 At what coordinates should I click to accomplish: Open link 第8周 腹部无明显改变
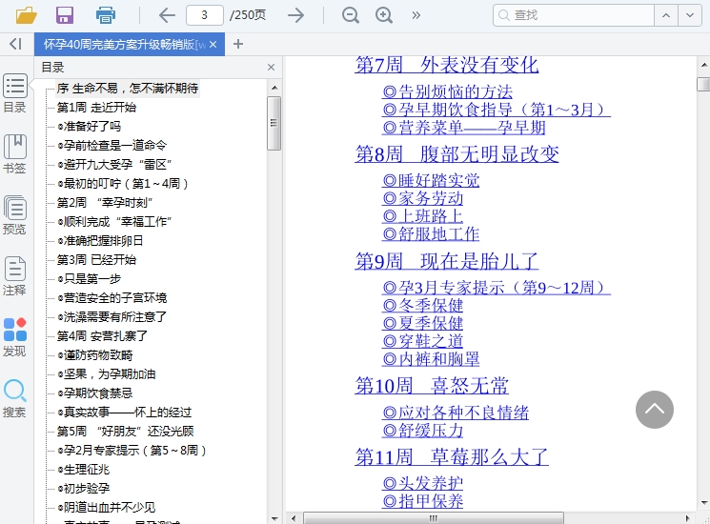coord(456,154)
